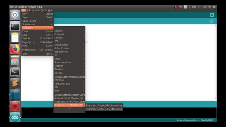The height and width of the screenshot is (127, 226).
Task: Select the highlighted Examples menu entry
Action: tap(38, 28)
